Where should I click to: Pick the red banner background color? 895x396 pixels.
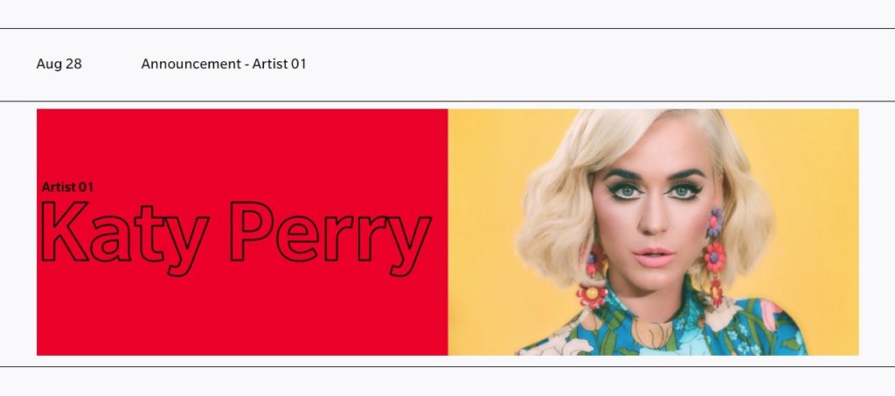click(242, 142)
